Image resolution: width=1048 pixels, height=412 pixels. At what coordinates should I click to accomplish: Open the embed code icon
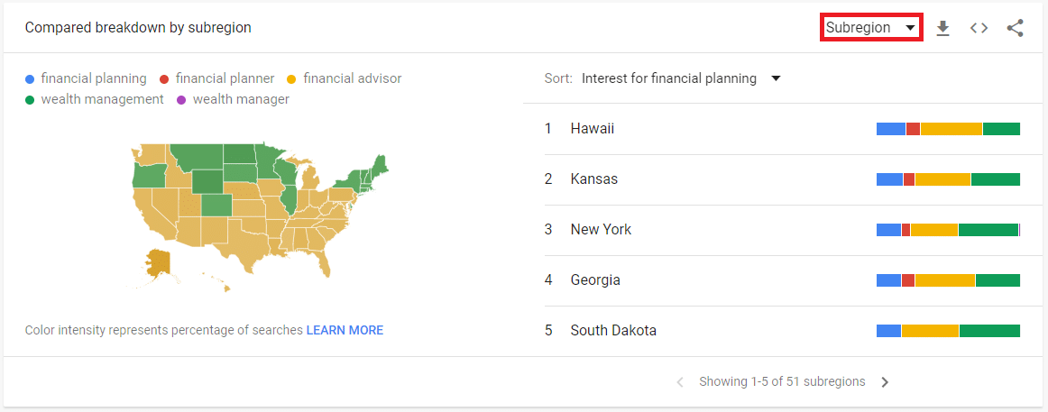pos(979,28)
